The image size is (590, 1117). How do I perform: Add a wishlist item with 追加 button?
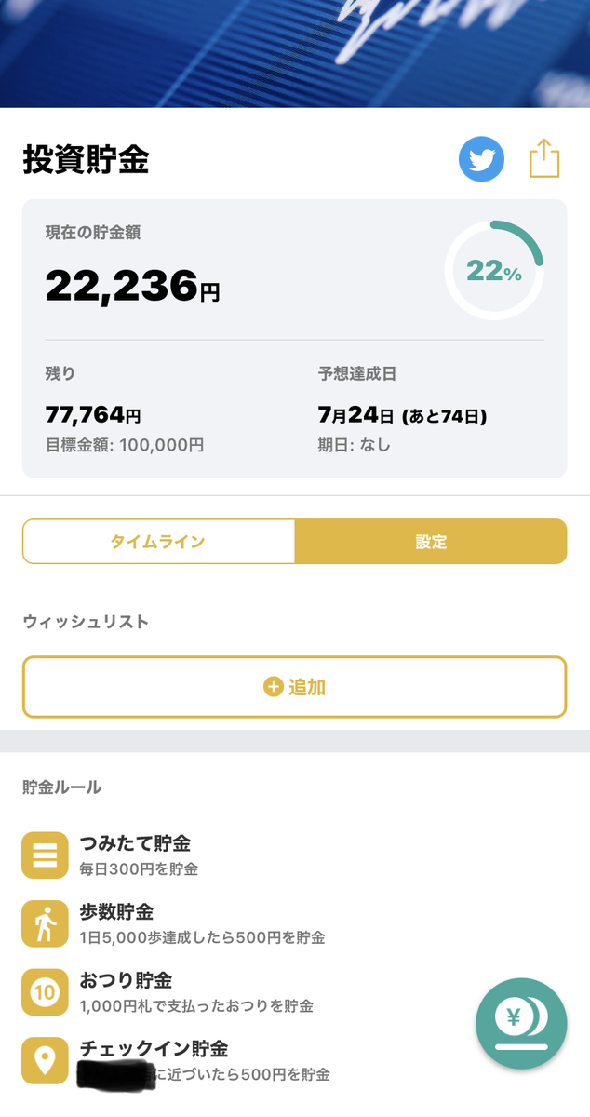(x=295, y=687)
